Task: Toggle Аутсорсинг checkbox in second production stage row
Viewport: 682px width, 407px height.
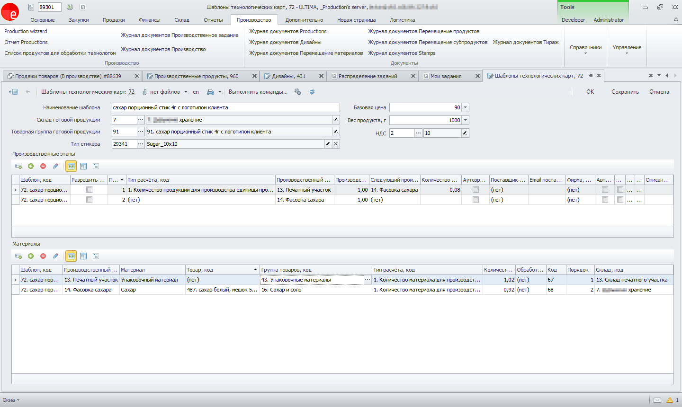Action: coord(476,200)
